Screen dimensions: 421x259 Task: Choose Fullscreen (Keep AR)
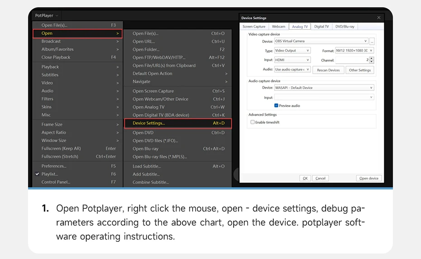click(78, 149)
